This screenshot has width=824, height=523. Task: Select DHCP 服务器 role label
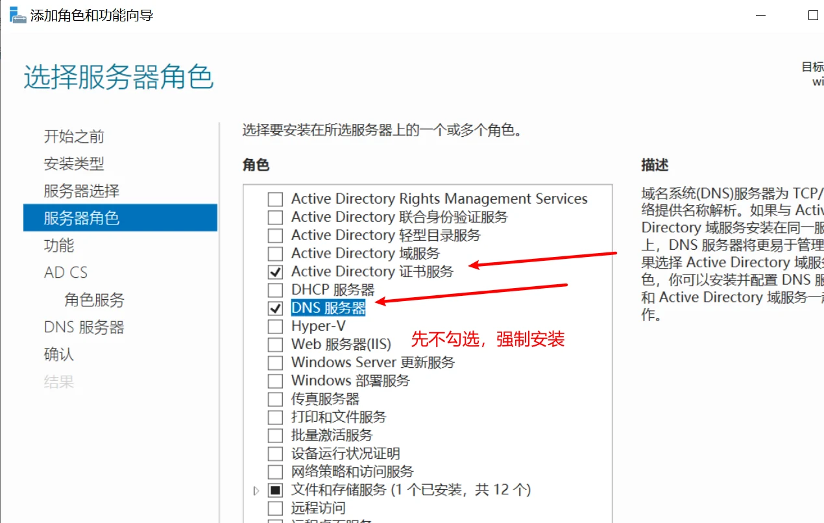(333, 290)
